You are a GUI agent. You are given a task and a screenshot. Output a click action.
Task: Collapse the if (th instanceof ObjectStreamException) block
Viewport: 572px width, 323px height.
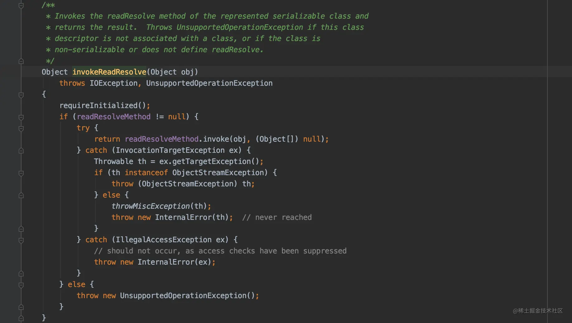(x=21, y=173)
